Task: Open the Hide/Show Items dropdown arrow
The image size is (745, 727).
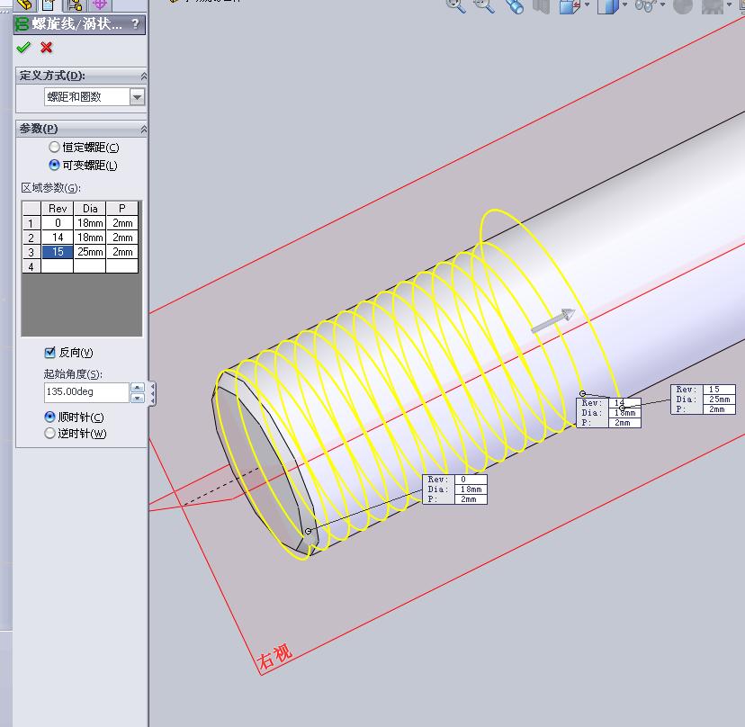Action: [x=662, y=4]
